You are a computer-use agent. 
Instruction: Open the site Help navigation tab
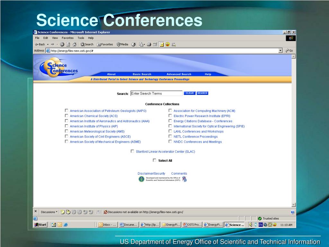tap(208, 74)
